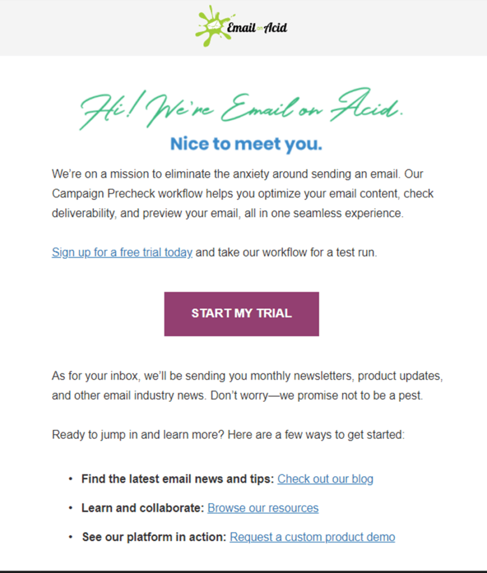Open the Sign up for a free trial today link
487x573 pixels.
(x=122, y=252)
